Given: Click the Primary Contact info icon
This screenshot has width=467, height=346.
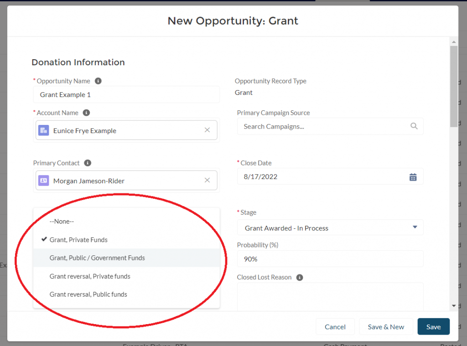Looking at the screenshot, I should pyautogui.click(x=88, y=163).
